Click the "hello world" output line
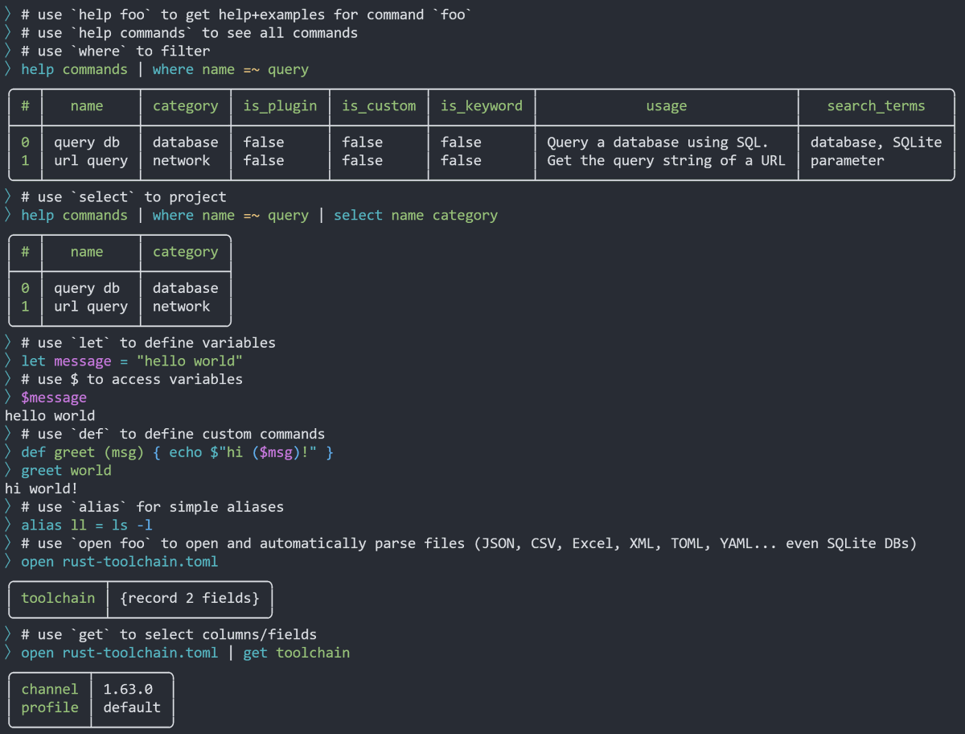This screenshot has height=734, width=965. point(50,415)
